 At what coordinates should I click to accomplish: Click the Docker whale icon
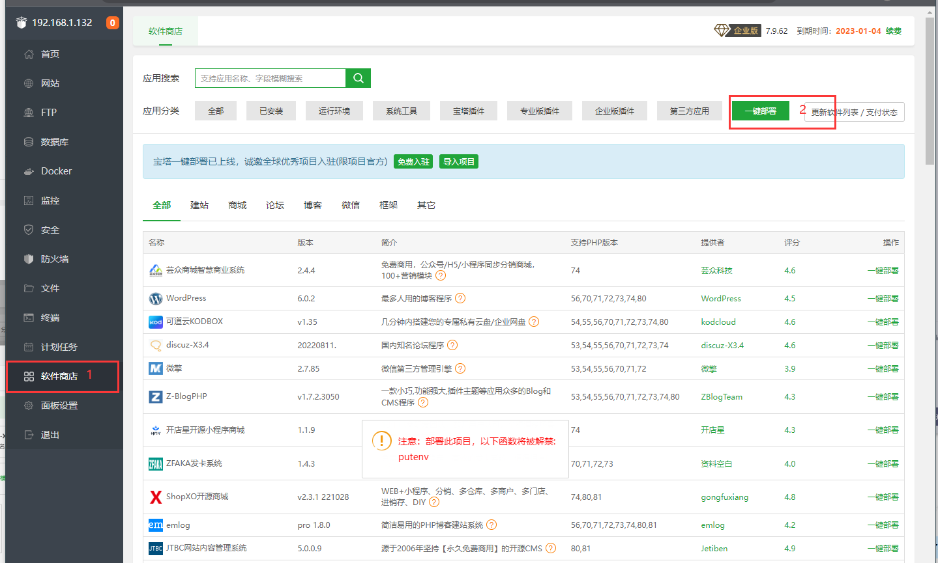29,171
